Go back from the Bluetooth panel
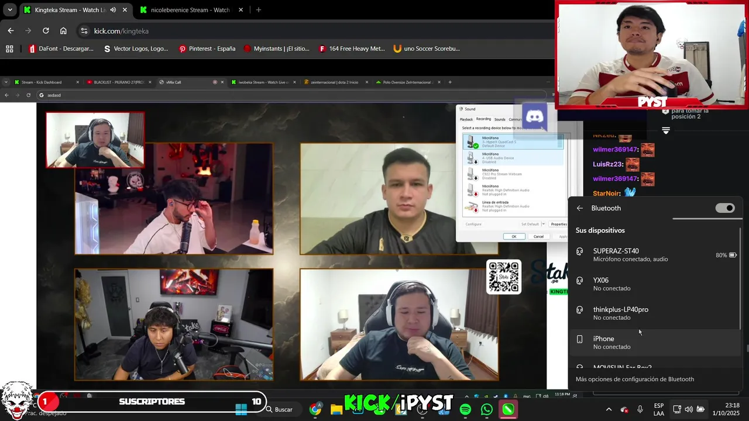 (579, 208)
